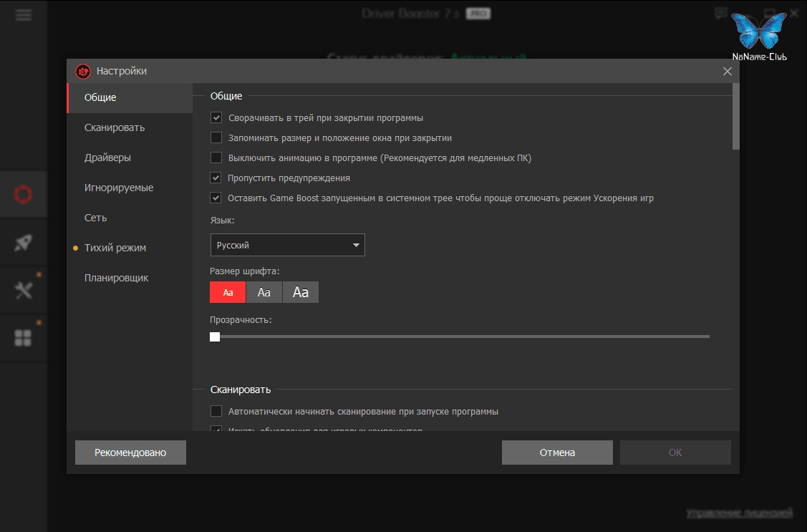Screen dimensions: 807x532
Task: Open the red scan ring sidebar icon
Action: [x=23, y=195]
